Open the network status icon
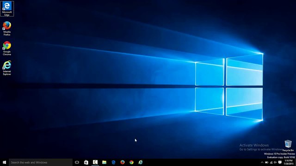Screen dimensions: 296x166 [x=271, y=162]
